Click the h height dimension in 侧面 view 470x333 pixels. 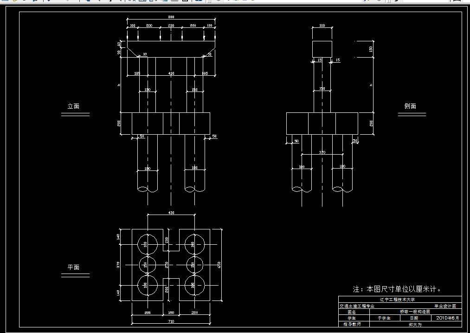371,85
